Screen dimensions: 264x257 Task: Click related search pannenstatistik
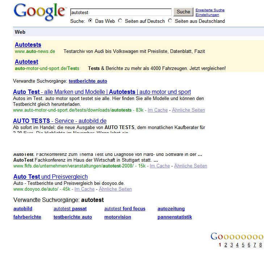point(175,217)
